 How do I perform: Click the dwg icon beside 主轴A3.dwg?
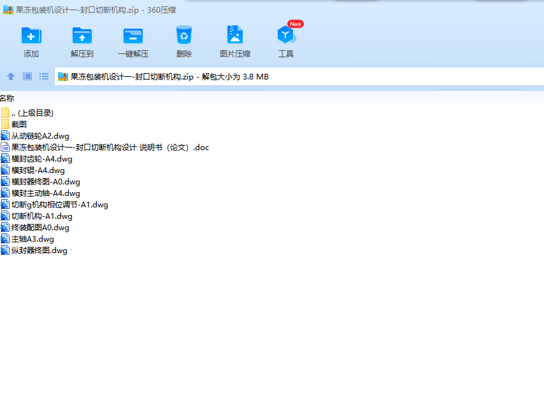(x=5, y=239)
